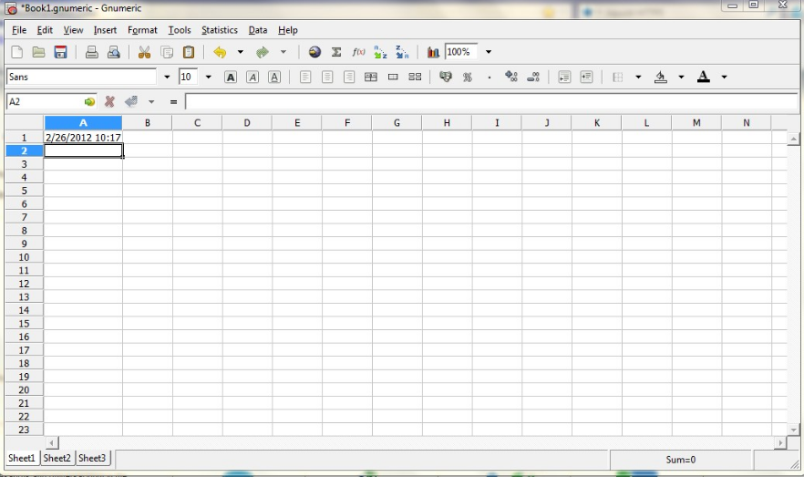Toggle Bold formatting
Image resolution: width=804 pixels, height=477 pixels.
click(x=231, y=78)
